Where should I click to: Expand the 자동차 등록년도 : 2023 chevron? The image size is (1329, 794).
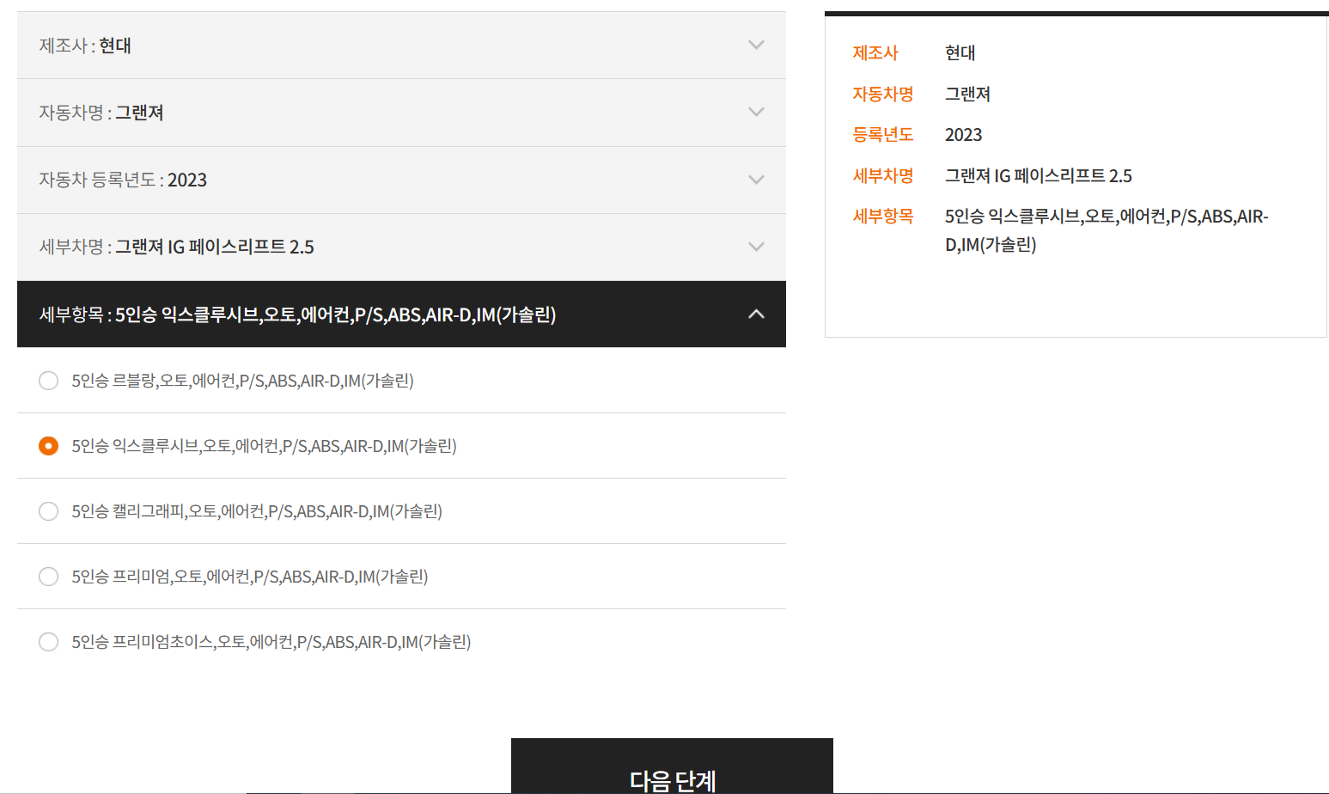point(756,180)
